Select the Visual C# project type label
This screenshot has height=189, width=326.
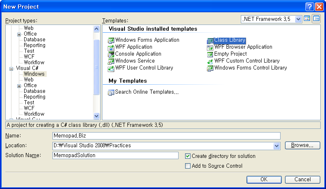pyautogui.click(x=27, y=68)
